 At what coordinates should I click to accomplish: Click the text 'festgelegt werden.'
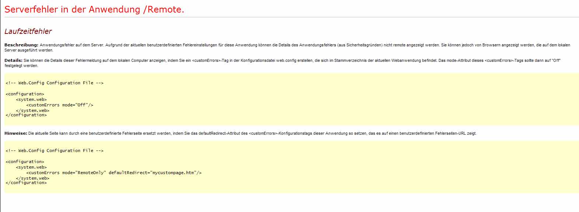pyautogui.click(x=21, y=66)
